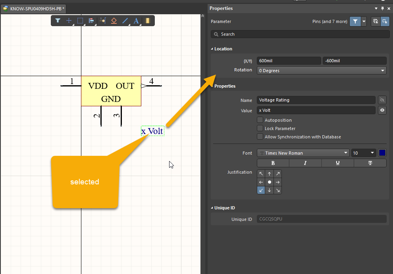The height and width of the screenshot is (274, 393).
Task: Open the font color swatch
Action: tap(382, 153)
